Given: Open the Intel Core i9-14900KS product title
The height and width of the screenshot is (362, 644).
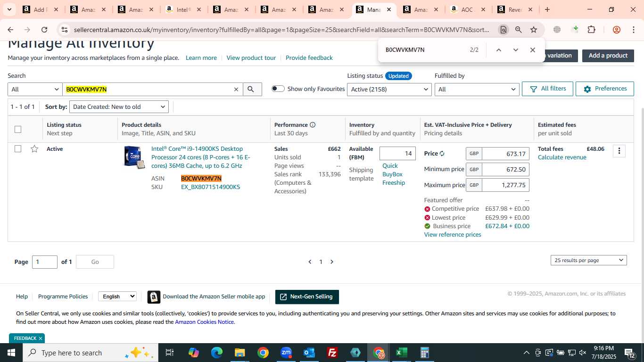Looking at the screenshot, I should coord(200,157).
